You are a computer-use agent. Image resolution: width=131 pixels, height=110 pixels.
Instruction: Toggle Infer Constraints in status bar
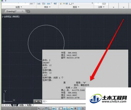pyautogui.click(x=39, y=108)
